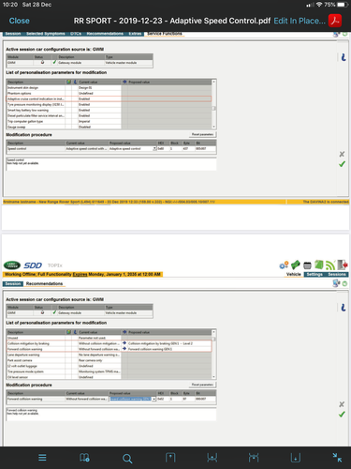Select Trip computer gallon type row
The image size is (351, 469).
(x=110, y=121)
